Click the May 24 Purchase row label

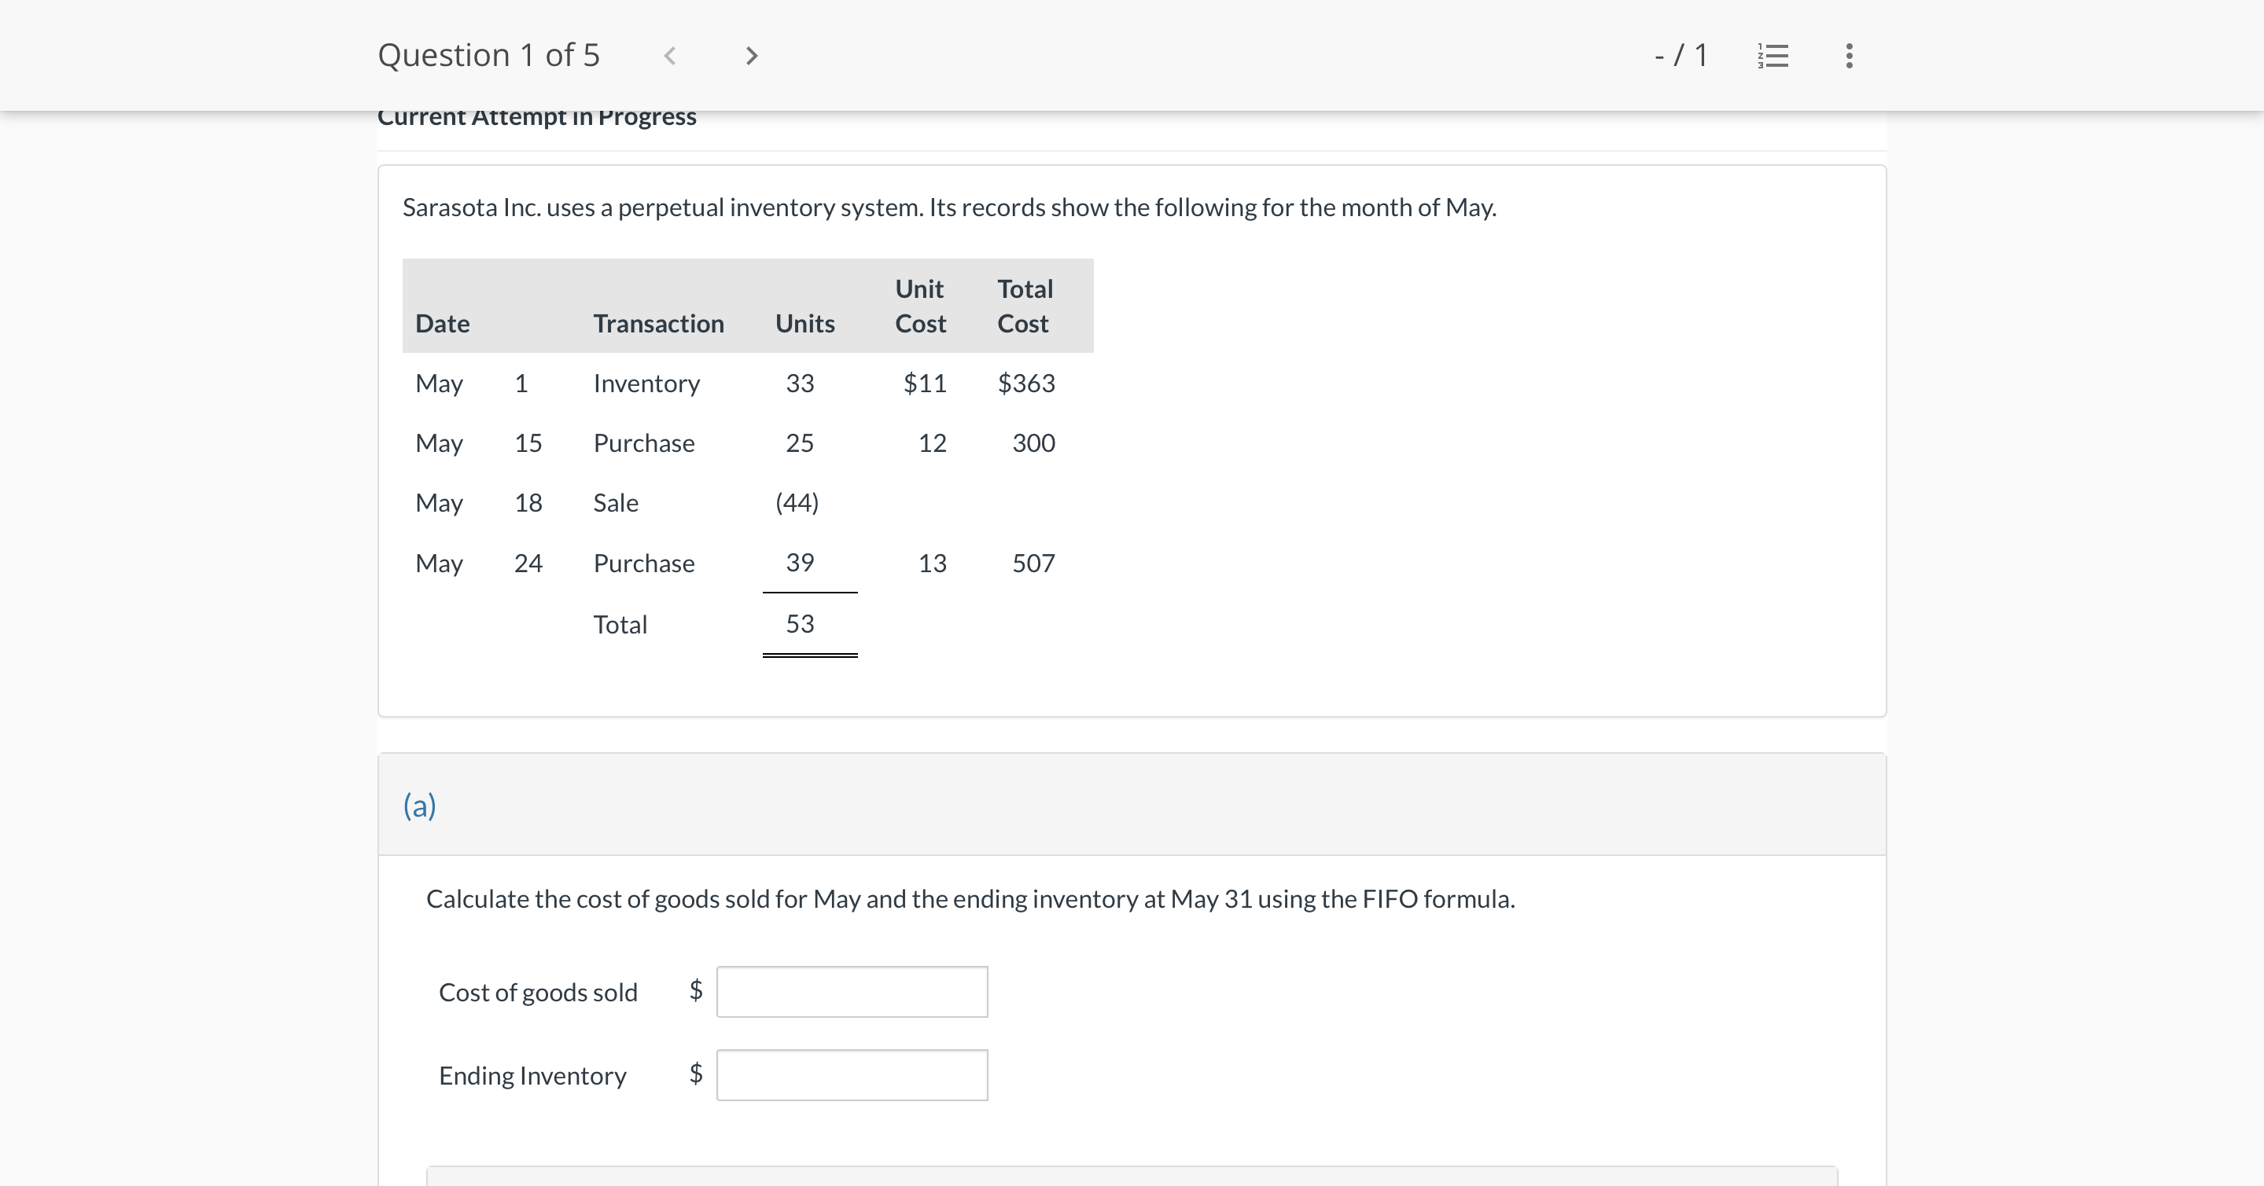pos(643,563)
